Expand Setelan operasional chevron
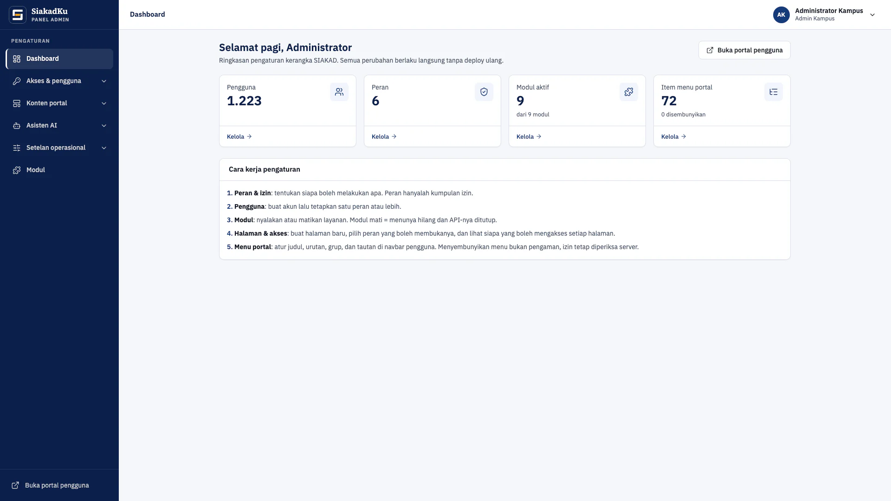 pyautogui.click(x=104, y=148)
